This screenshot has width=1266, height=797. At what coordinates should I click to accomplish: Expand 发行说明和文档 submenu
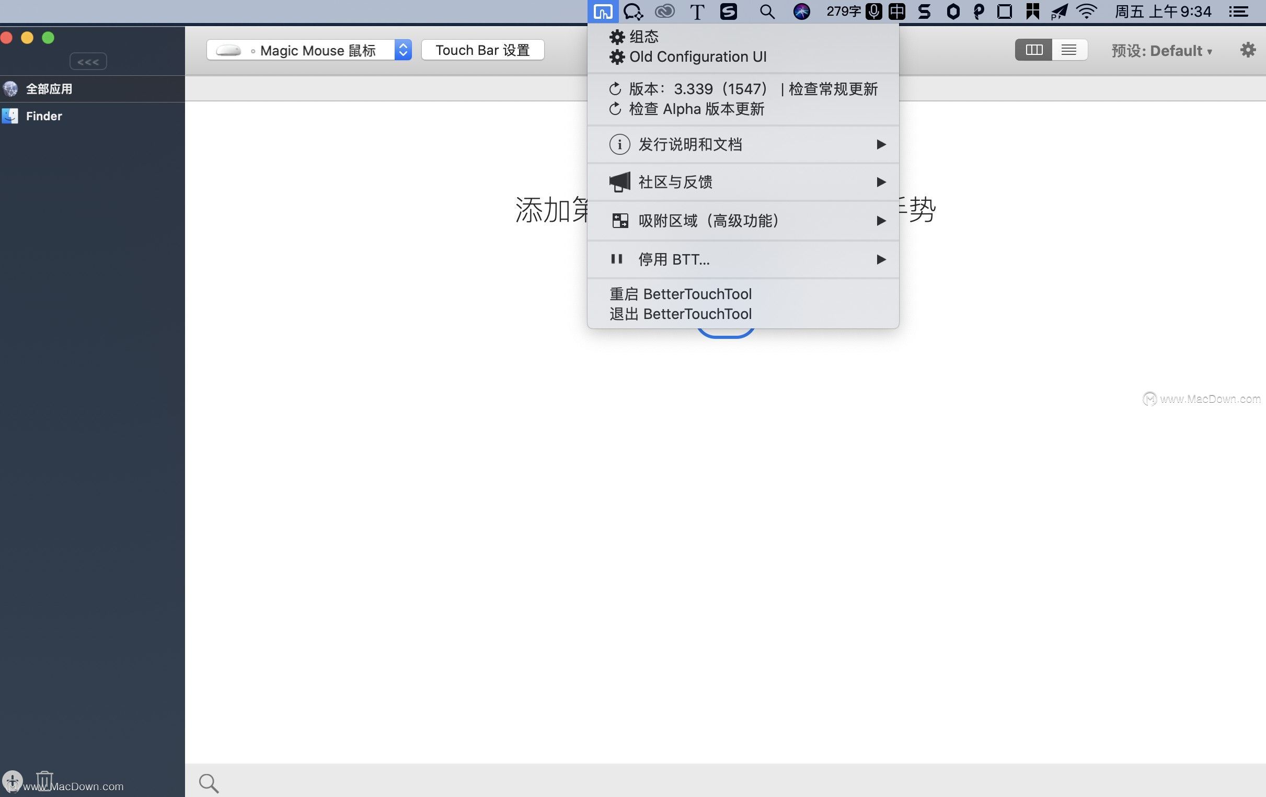tap(743, 144)
